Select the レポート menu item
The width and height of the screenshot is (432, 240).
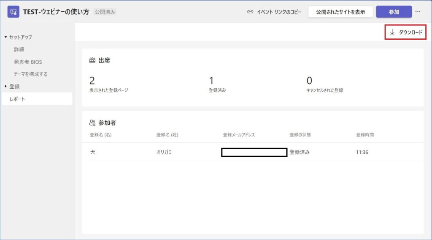pyautogui.click(x=17, y=99)
